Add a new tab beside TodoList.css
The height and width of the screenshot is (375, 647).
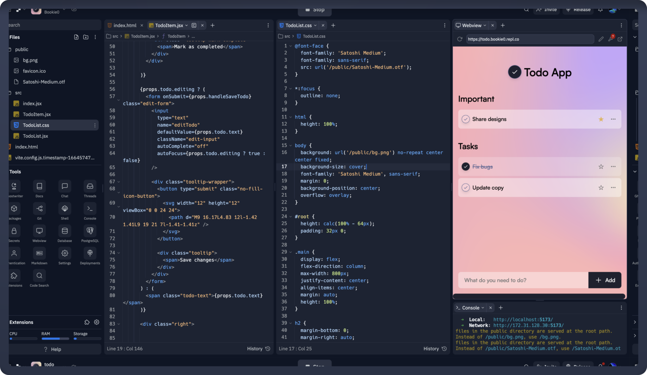(x=333, y=26)
